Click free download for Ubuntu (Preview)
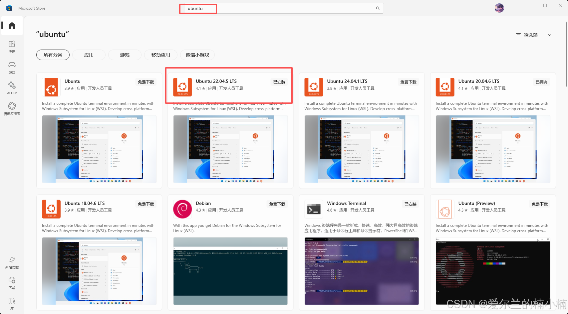 539,204
